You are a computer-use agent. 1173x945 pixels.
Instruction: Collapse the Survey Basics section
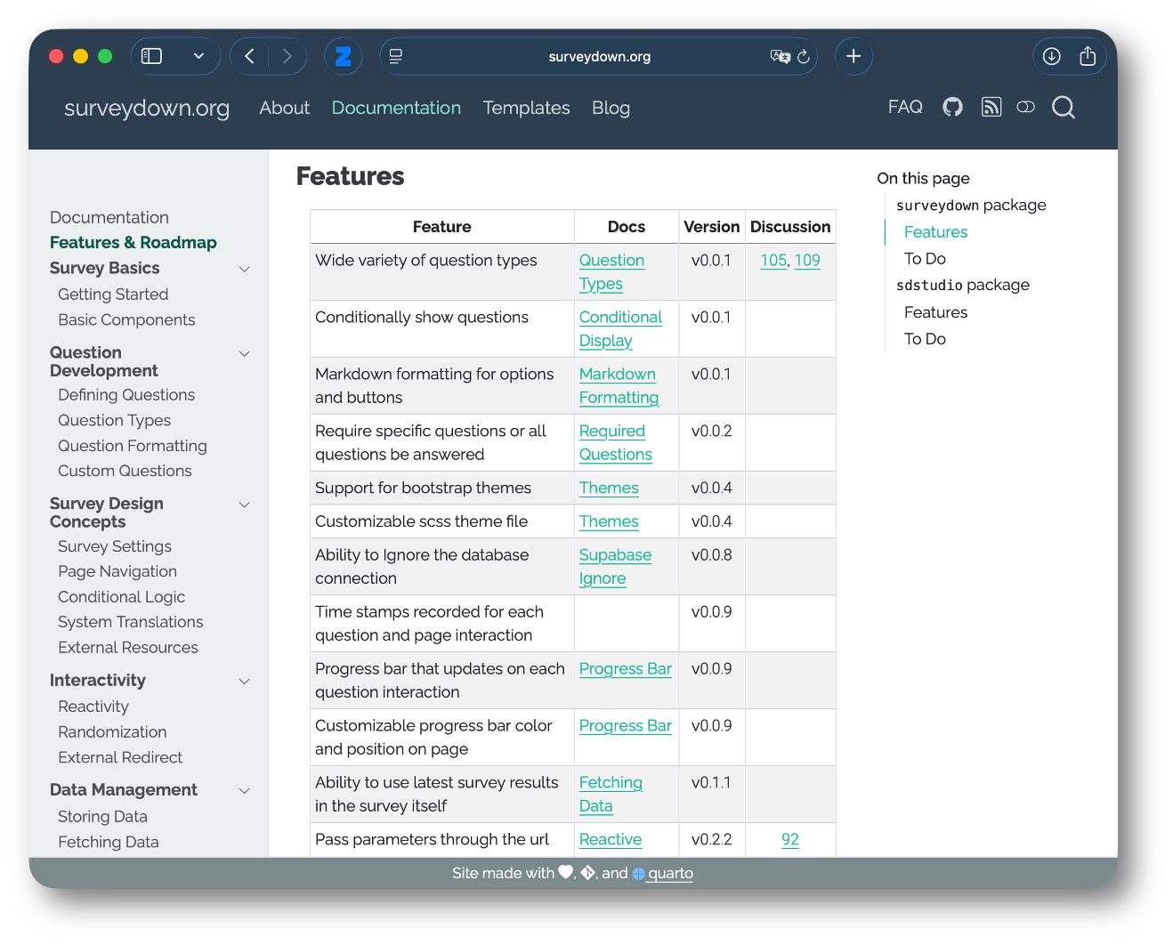point(244,269)
